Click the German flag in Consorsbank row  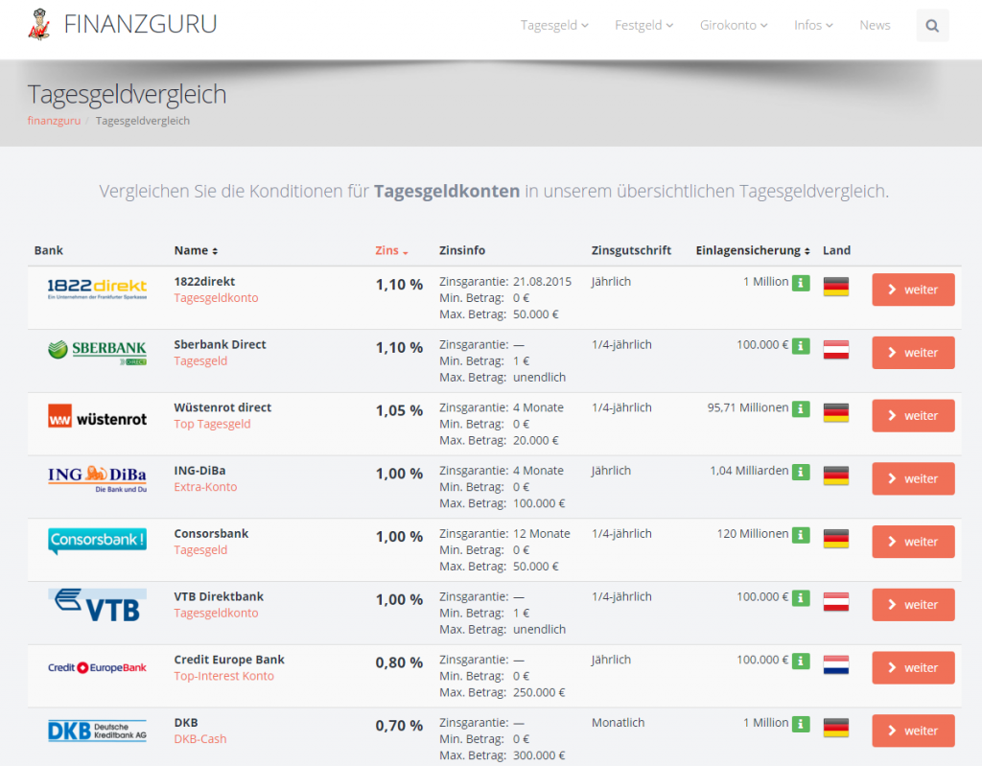point(836,539)
